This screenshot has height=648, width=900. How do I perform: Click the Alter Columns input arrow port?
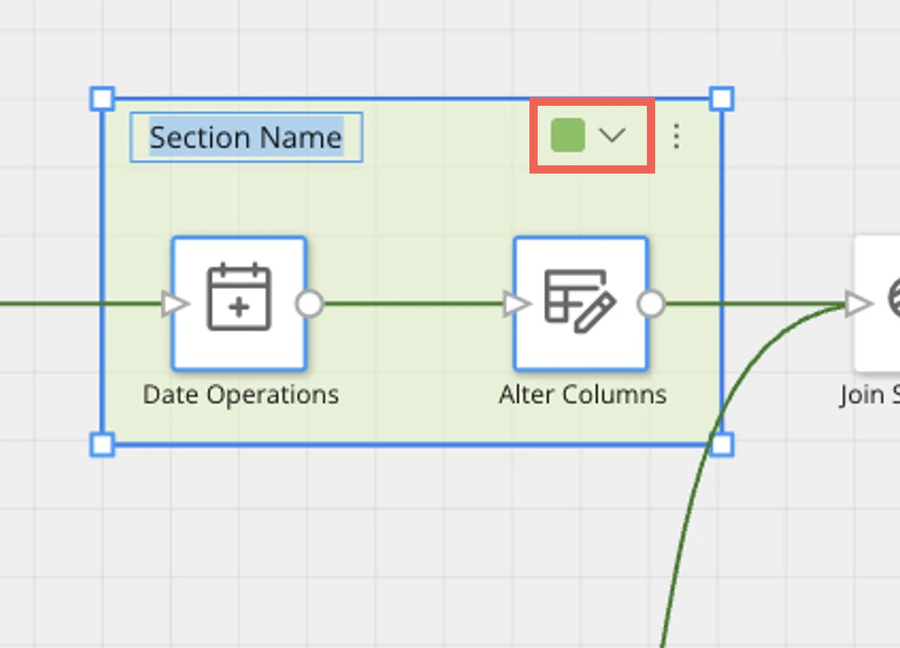click(516, 304)
